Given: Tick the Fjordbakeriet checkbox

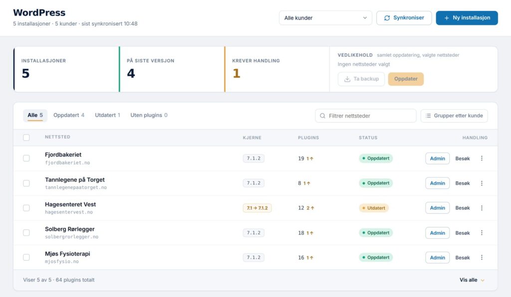Looking at the screenshot, I should click(x=26, y=158).
